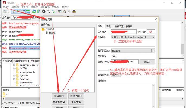Click the binoculars file search icon
The image size is (186, 108).
click(x=74, y=11)
